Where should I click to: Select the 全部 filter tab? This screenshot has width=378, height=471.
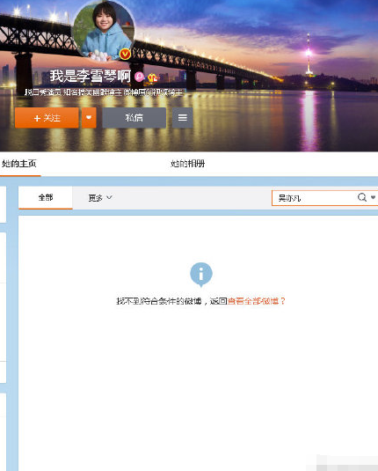pyautogui.click(x=46, y=197)
